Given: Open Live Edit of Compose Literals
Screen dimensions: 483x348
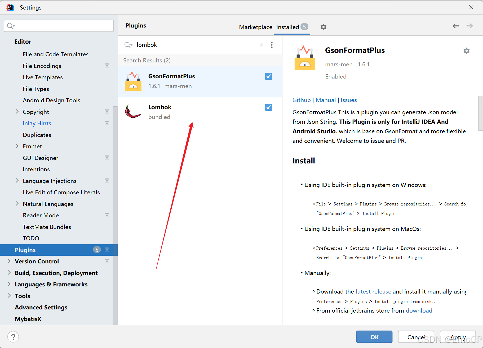Looking at the screenshot, I should (61, 192).
